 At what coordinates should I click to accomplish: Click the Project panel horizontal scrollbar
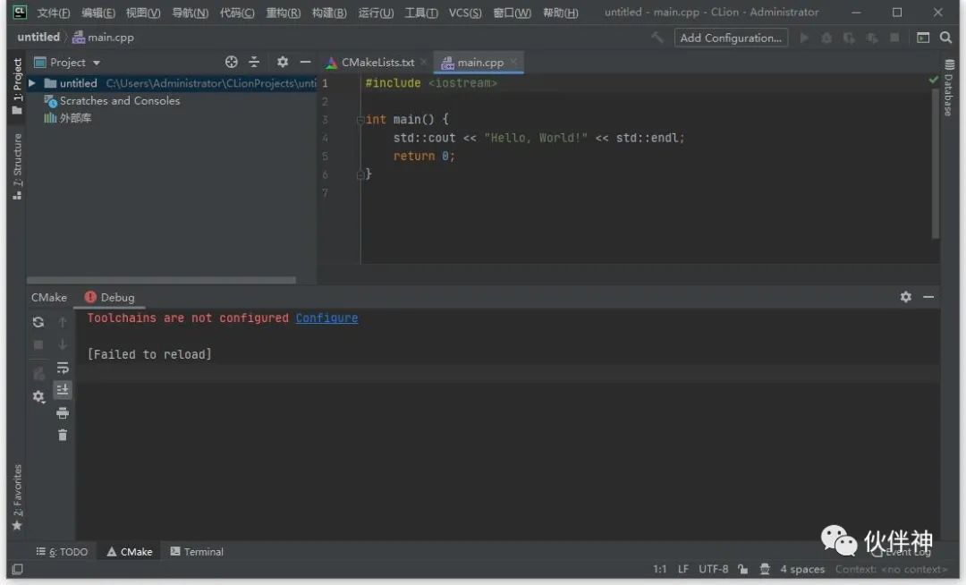tap(161, 280)
